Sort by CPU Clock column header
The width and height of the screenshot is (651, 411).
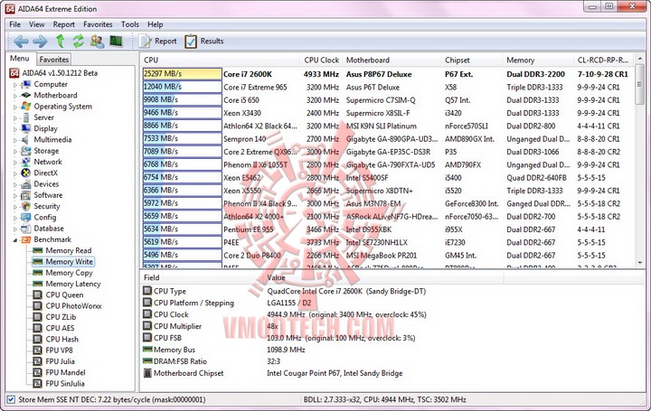[321, 60]
